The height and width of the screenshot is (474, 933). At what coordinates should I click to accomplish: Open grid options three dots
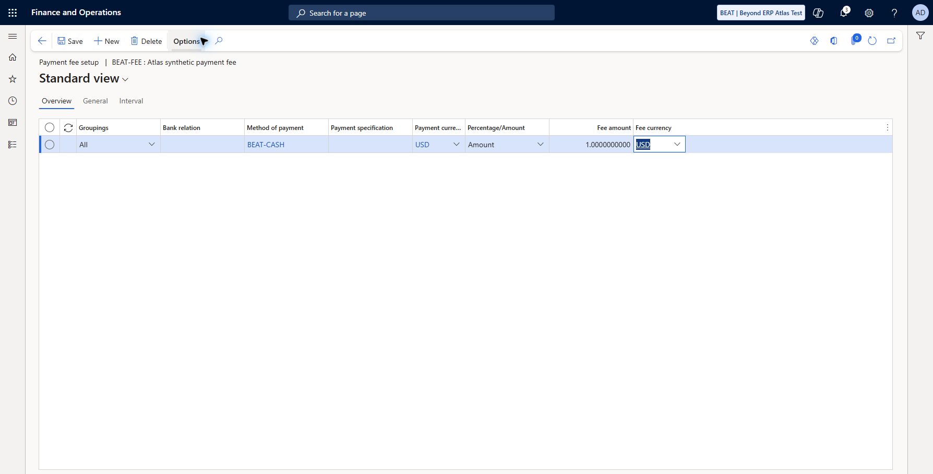point(887,127)
